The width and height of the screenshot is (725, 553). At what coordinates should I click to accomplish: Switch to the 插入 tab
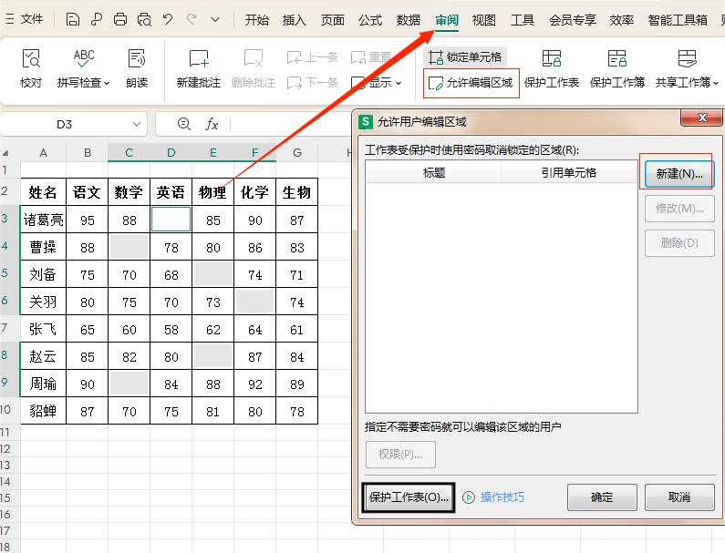click(x=294, y=20)
